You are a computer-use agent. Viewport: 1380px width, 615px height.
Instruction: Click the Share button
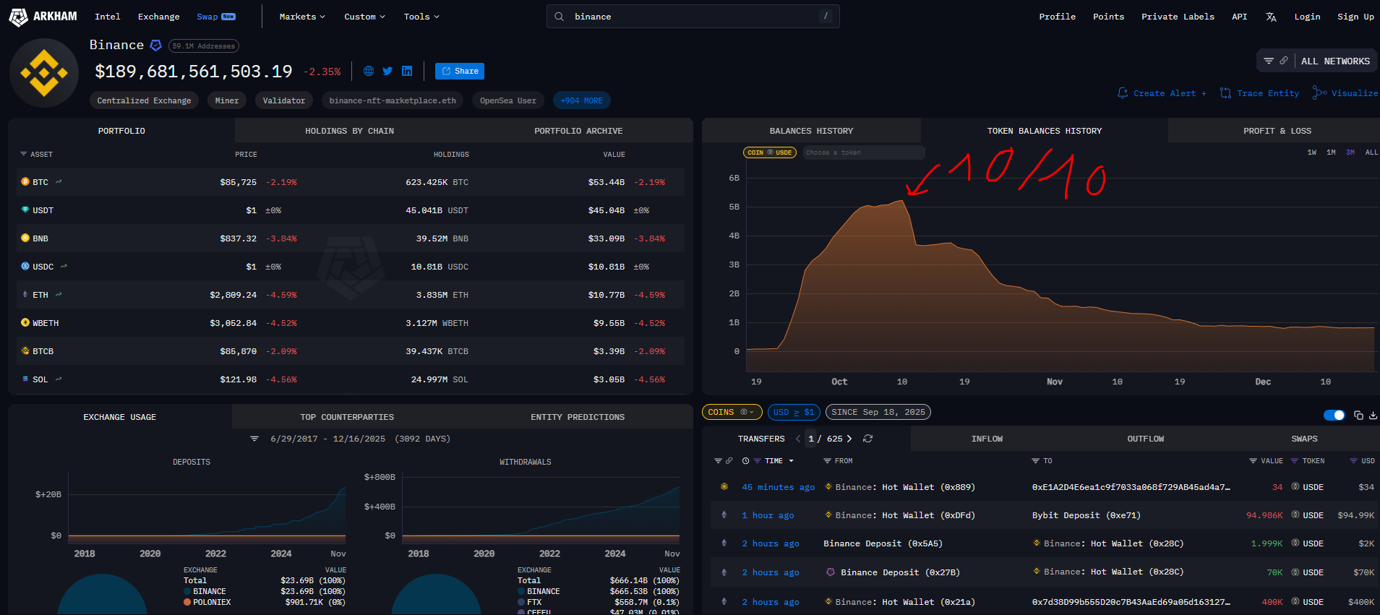[460, 71]
